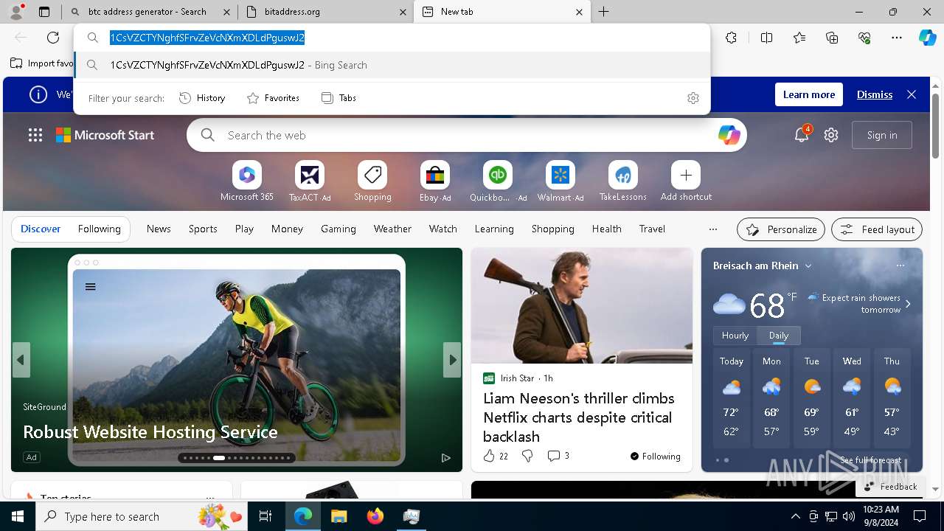Open Microsoft Start page settings gear
This screenshot has width=944, height=531.
[831, 135]
